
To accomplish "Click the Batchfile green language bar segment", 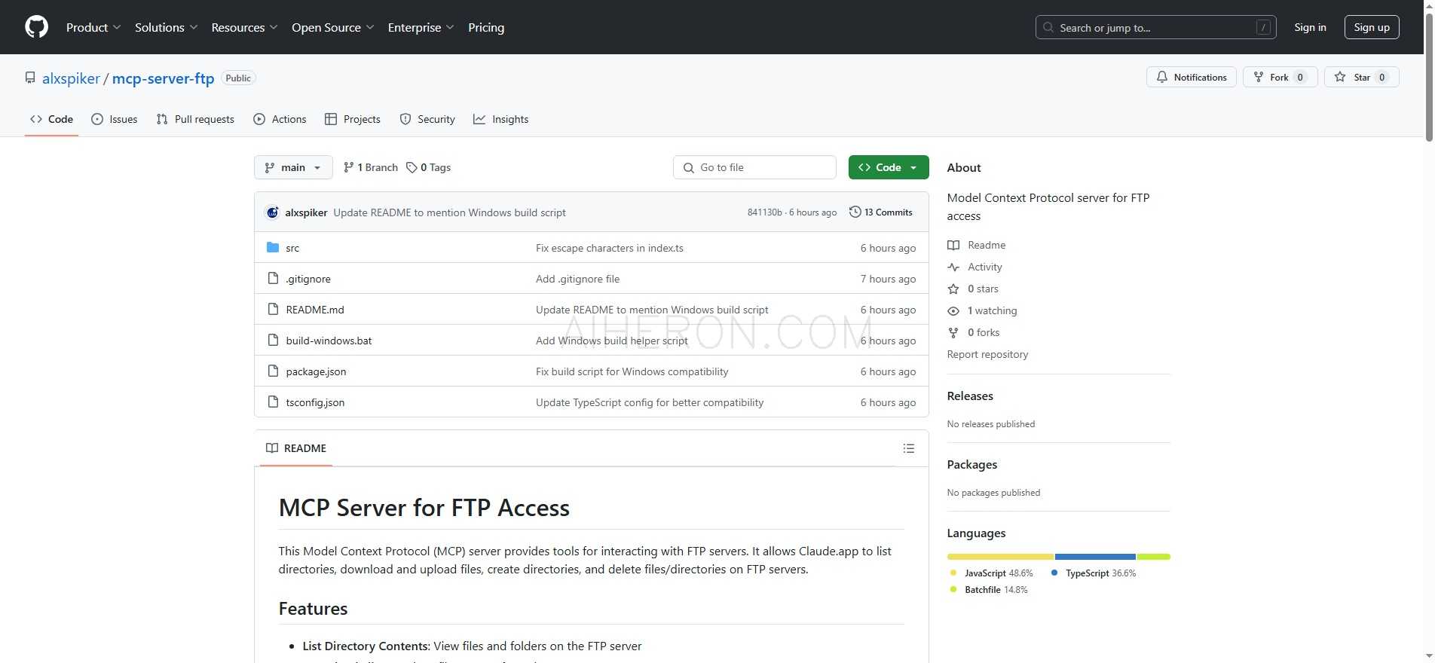I will [1154, 557].
